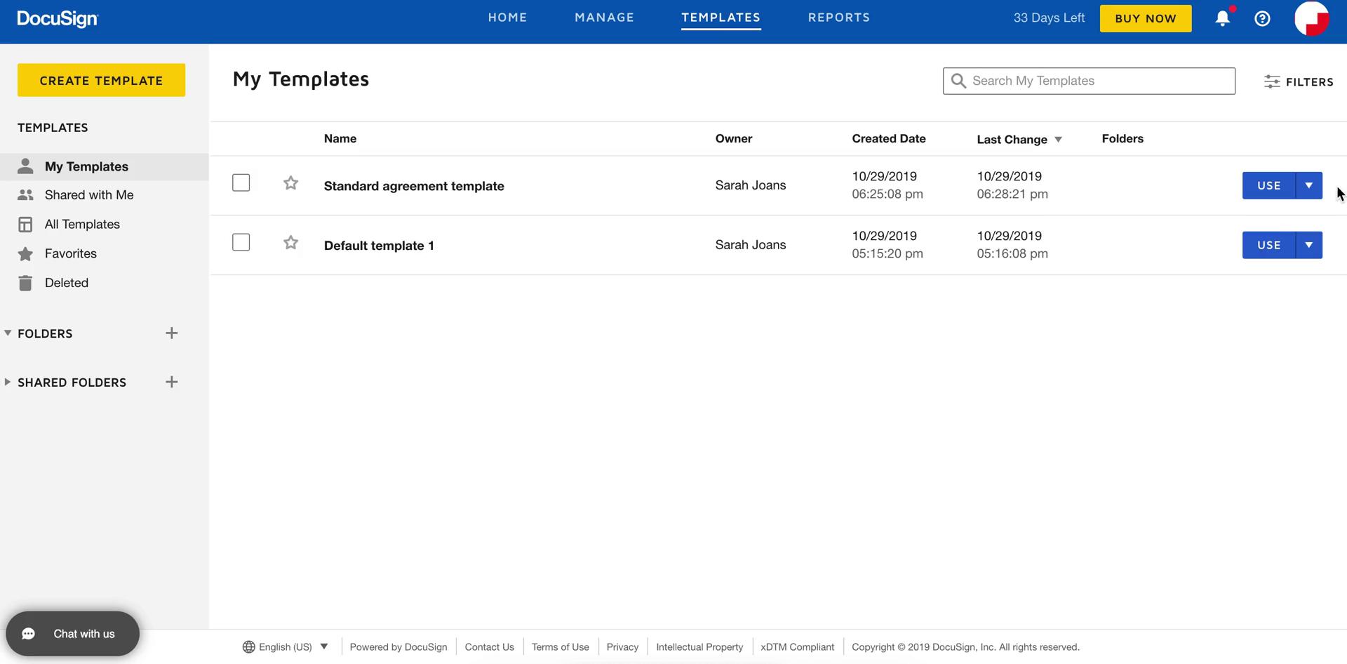Click the Shared with Me people icon
Viewport: 1347px width, 664px height.
[x=25, y=195]
